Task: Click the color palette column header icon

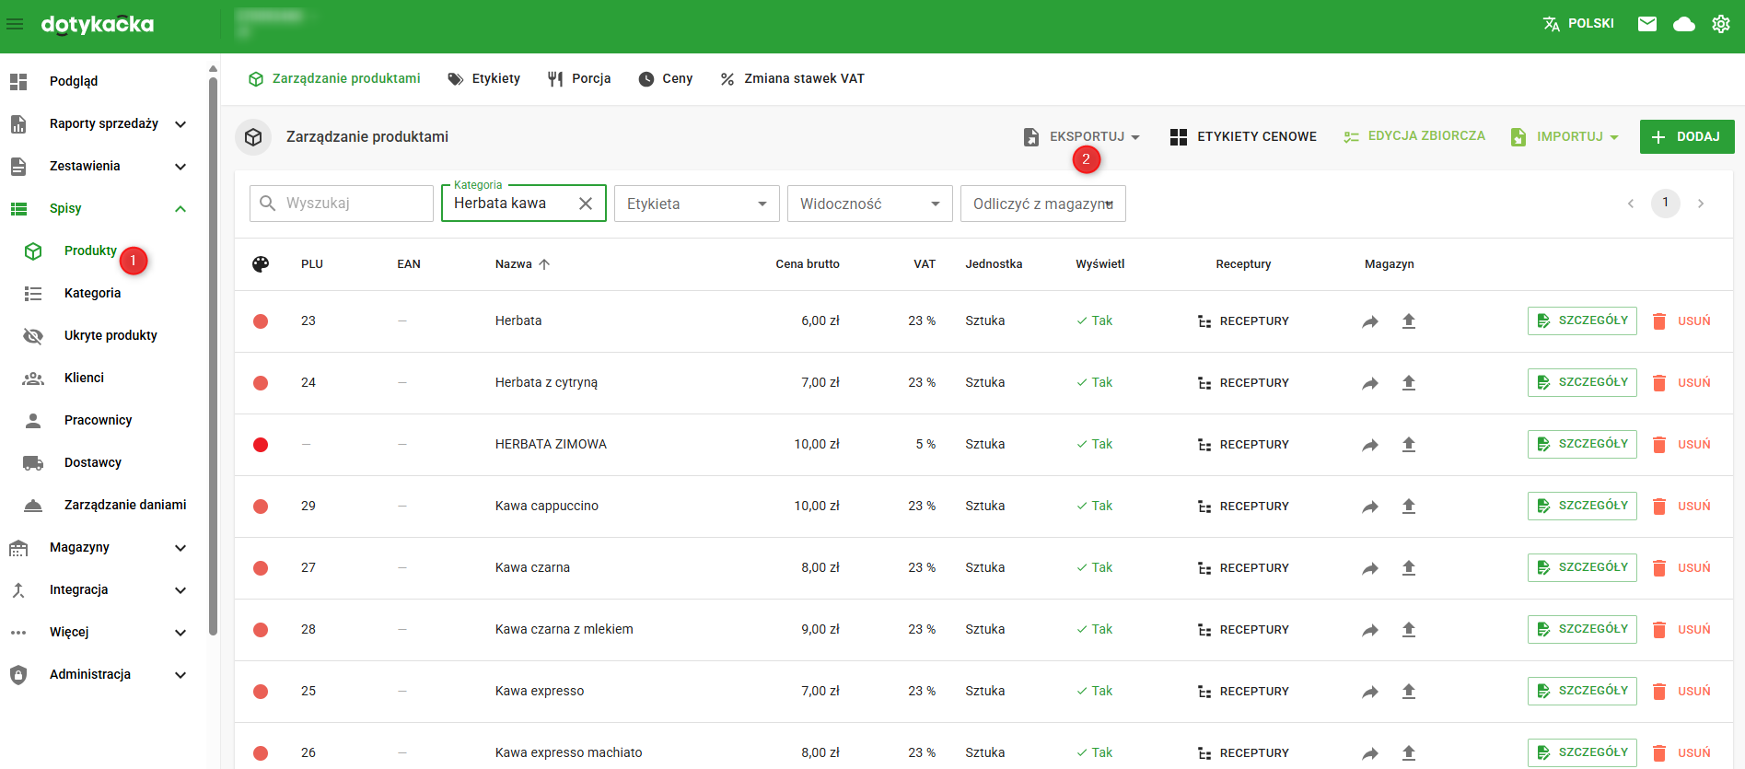Action: (261, 264)
